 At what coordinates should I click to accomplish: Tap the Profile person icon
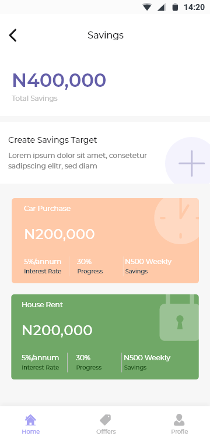[x=179, y=420]
